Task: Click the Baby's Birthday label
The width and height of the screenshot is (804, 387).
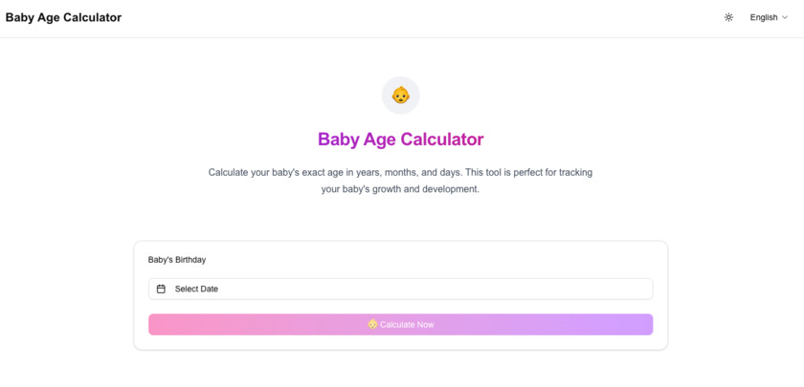Action: coord(177,259)
